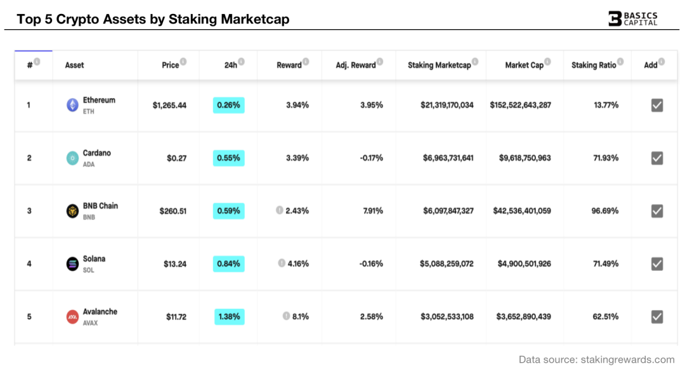Click the Cardano coin logo icon
The width and height of the screenshot is (685, 371).
(73, 158)
